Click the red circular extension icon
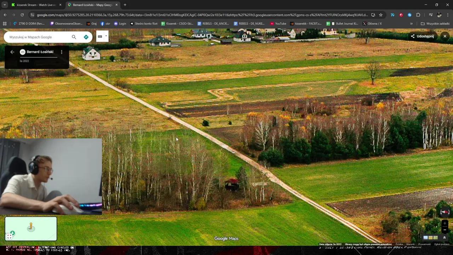The width and height of the screenshot is (453, 255). (401, 15)
